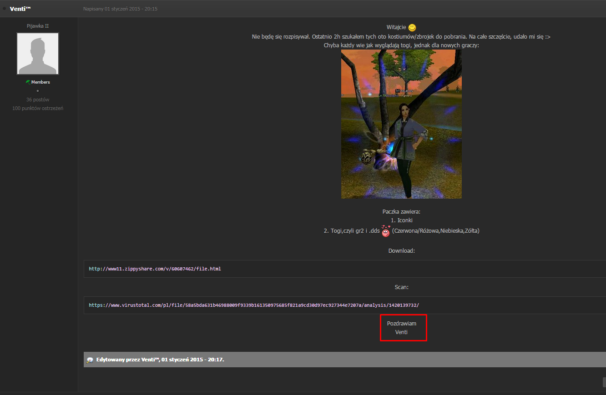Click the 'Pijawka II' rank title
Viewport: 606px width, 395px height.
(38, 26)
